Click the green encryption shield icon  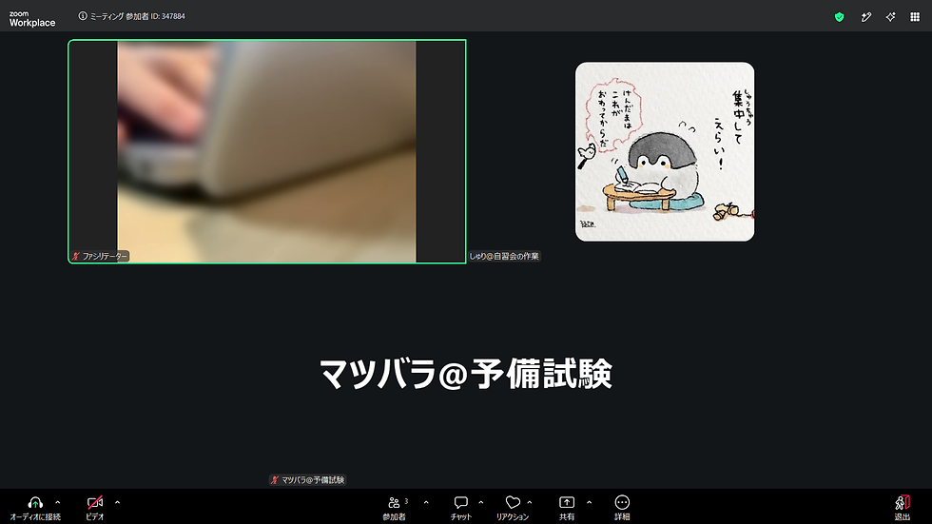tap(839, 17)
